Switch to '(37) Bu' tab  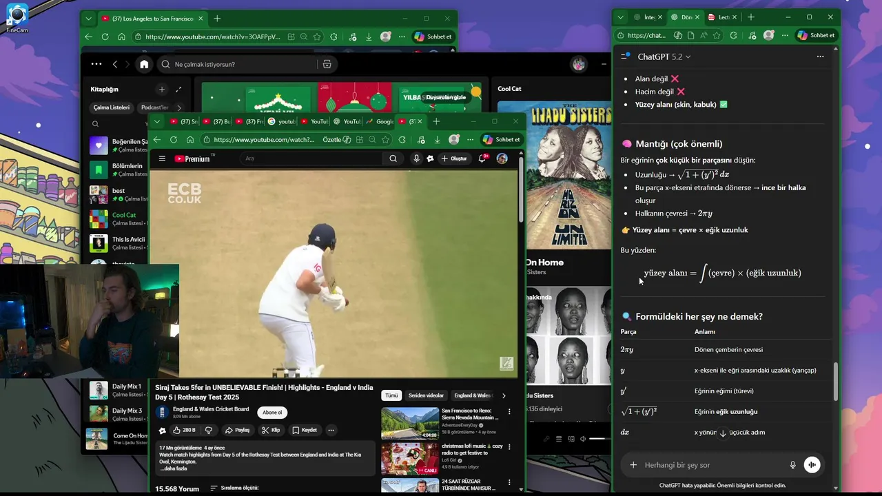click(216, 121)
